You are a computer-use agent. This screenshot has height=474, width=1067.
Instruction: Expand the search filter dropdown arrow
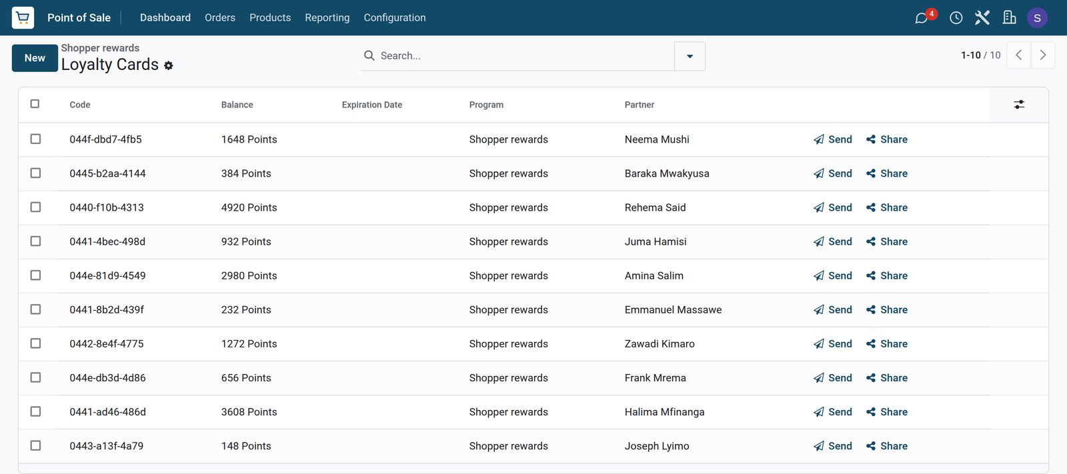(x=690, y=56)
